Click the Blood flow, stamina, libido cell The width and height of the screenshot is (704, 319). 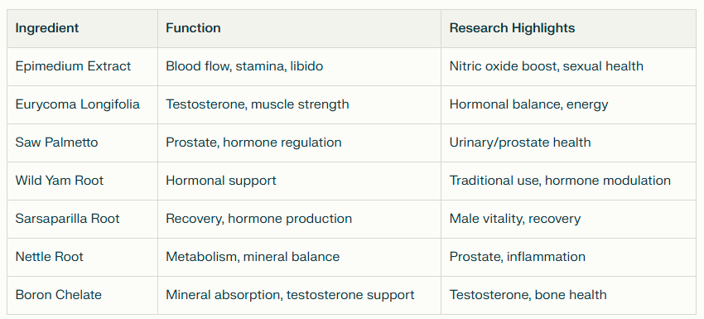pyautogui.click(x=299, y=66)
